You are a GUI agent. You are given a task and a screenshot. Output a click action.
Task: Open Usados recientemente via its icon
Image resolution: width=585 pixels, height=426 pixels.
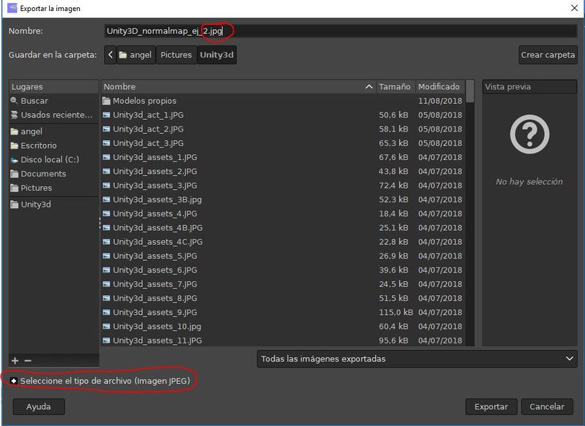pos(14,115)
